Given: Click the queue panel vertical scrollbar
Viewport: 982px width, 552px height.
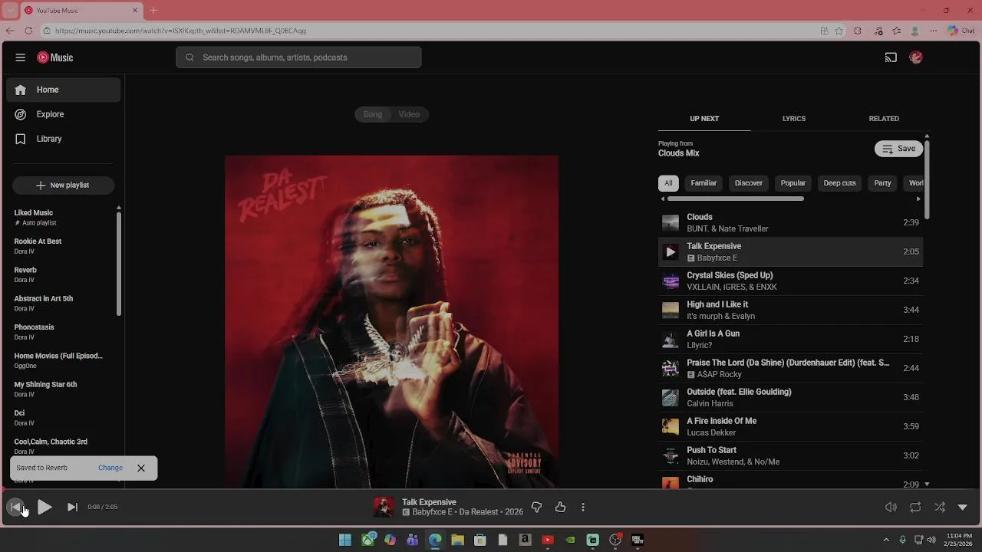Looking at the screenshot, I should tap(927, 180).
